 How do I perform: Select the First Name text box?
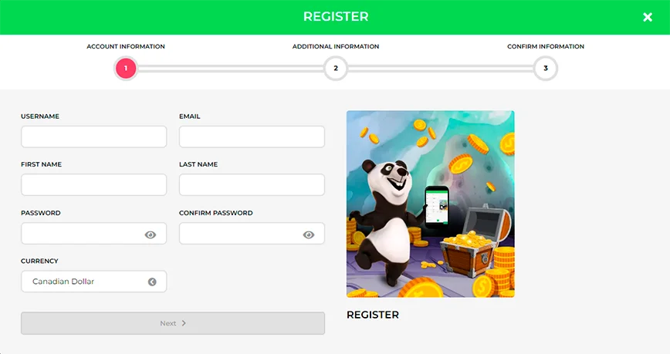pyautogui.click(x=93, y=185)
